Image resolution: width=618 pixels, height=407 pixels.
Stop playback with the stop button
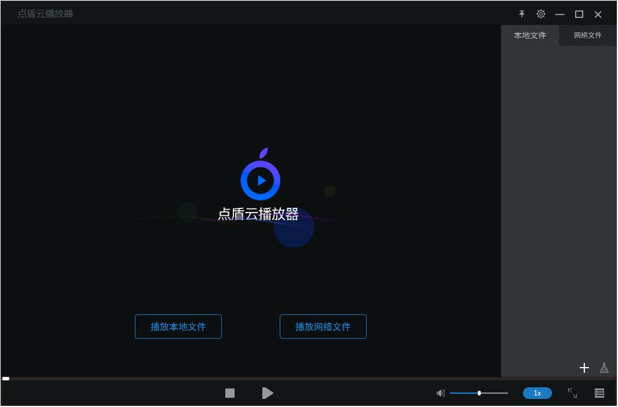229,393
